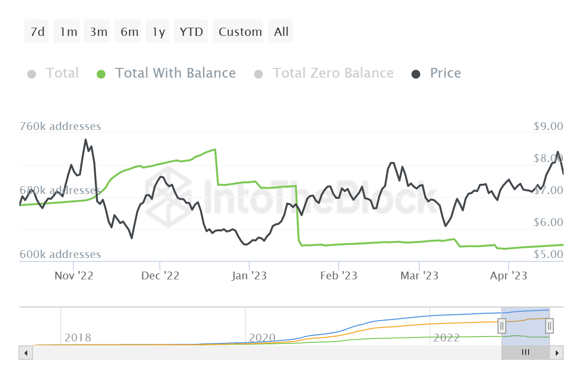This screenshot has height=388, width=583.
Task: Grab the right navigator range handle
Action: pyautogui.click(x=549, y=325)
